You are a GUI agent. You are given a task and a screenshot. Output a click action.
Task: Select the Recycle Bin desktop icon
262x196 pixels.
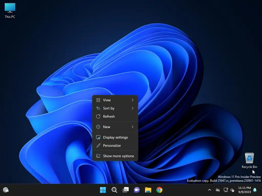pyautogui.click(x=249, y=161)
